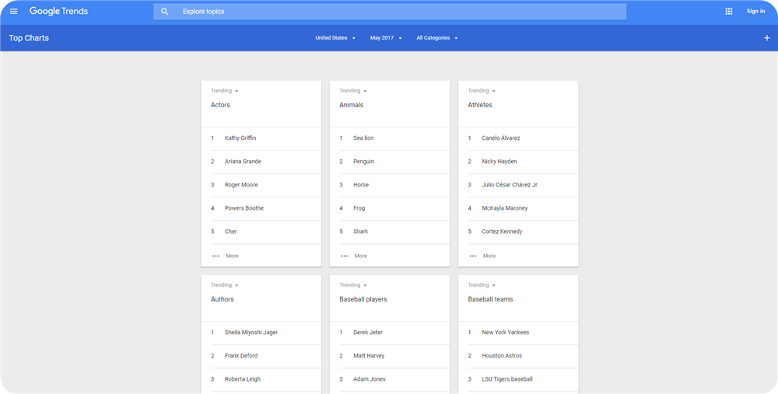Click the plus icon in Top Charts bar
This screenshot has width=778, height=394.
766,38
